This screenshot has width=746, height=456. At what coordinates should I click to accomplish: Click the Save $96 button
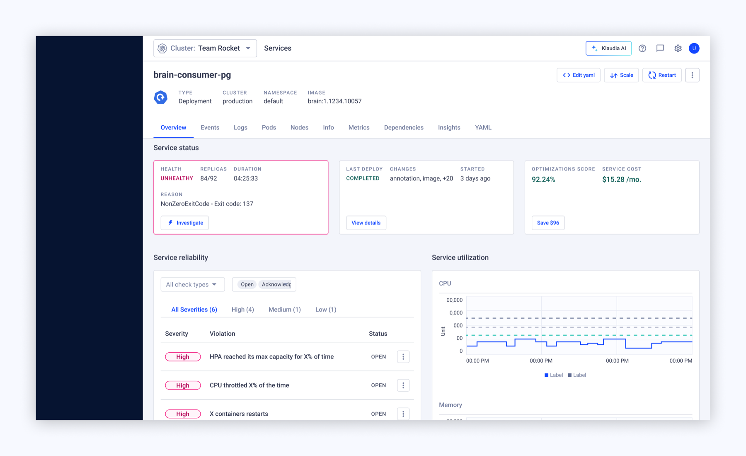click(548, 223)
